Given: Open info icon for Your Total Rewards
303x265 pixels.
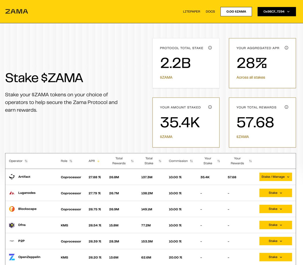Looking at the screenshot, I should [286, 107].
